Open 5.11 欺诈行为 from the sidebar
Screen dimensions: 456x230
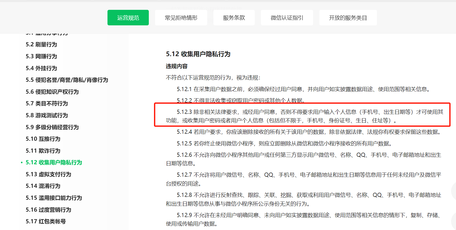click(43, 151)
